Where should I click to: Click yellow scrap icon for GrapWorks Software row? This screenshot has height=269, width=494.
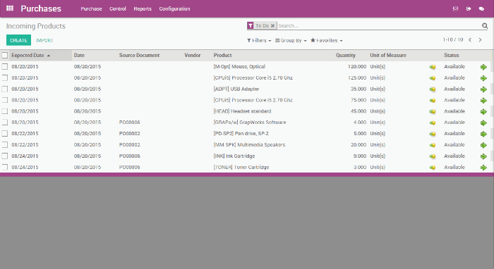tap(432, 123)
